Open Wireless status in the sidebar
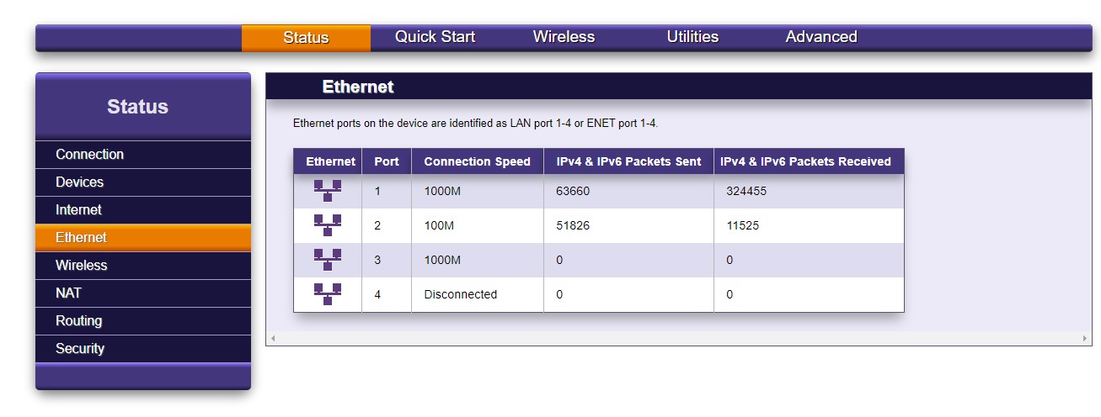 tap(82, 266)
